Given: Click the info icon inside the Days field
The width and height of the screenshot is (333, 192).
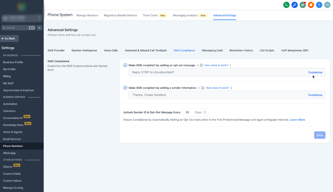Looking at the screenshot, I should 205,112.
